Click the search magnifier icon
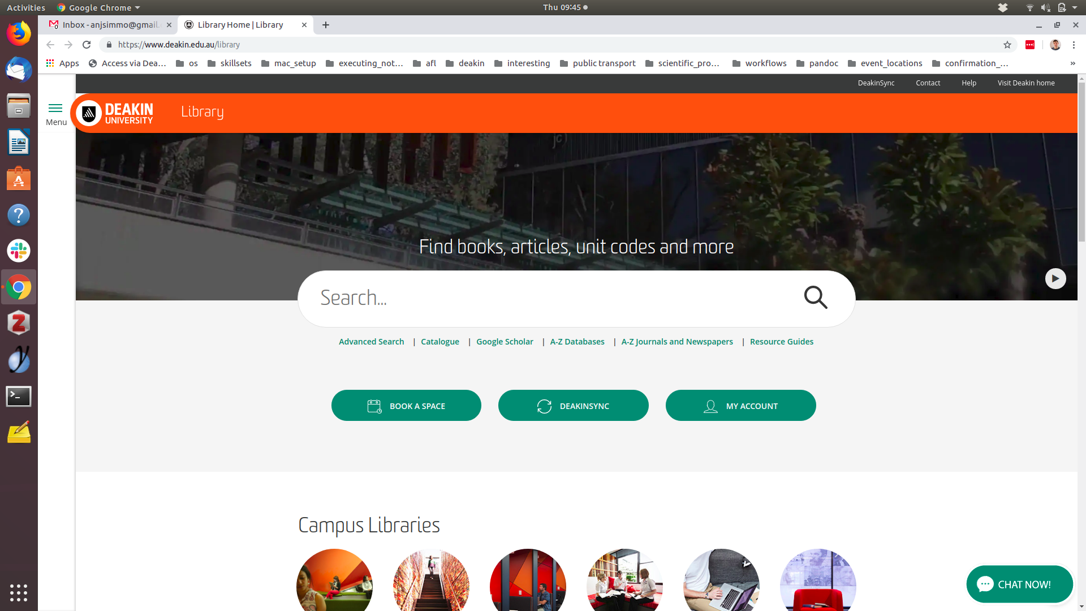The image size is (1086, 611). coord(815,298)
